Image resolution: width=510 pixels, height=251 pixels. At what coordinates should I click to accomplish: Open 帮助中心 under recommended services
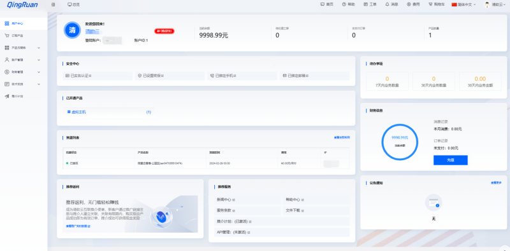(x=316, y=200)
